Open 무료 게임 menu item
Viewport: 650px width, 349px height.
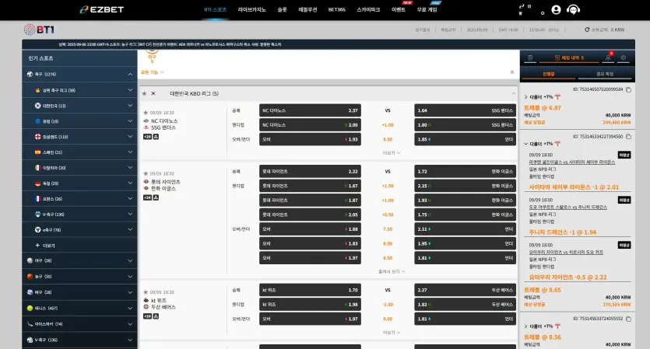(427, 9)
